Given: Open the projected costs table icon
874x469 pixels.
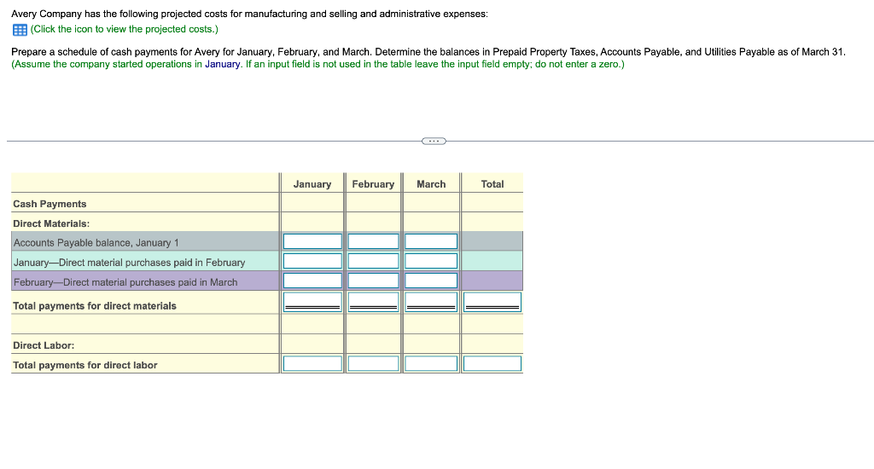Looking at the screenshot, I should tap(20, 30).
